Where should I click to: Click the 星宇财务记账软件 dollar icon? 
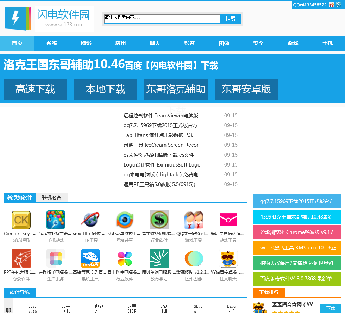coord(159,220)
